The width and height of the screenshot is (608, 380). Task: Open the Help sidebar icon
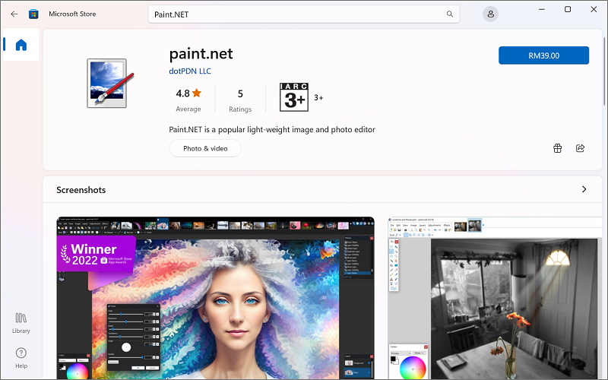click(21, 358)
